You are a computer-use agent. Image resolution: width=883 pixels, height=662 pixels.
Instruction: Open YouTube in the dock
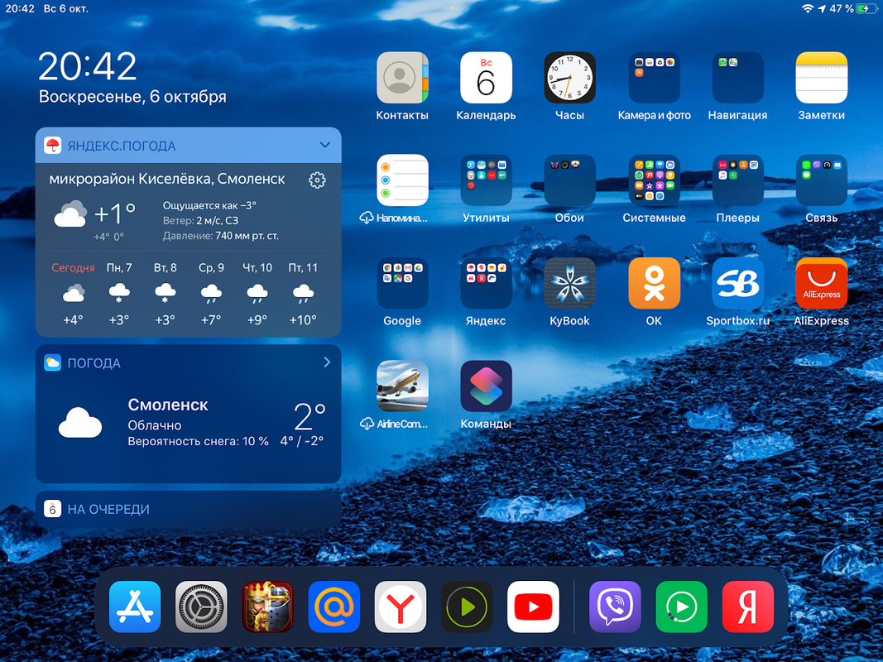point(533,607)
